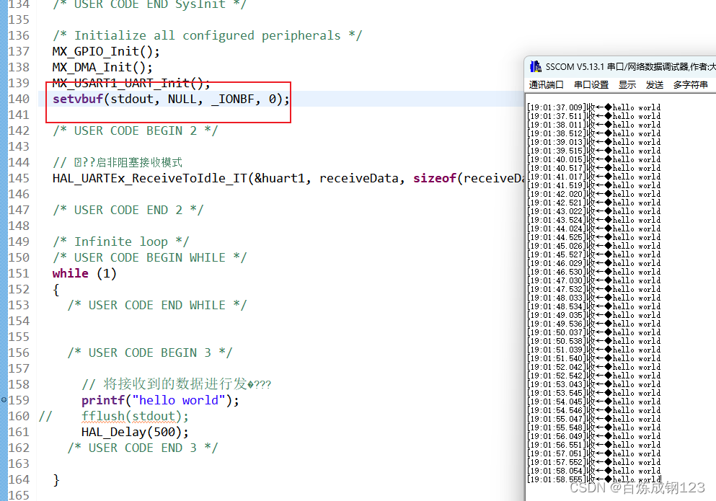Click line number 151 in the gutter
The width and height of the screenshot is (716, 501).
[x=19, y=273]
